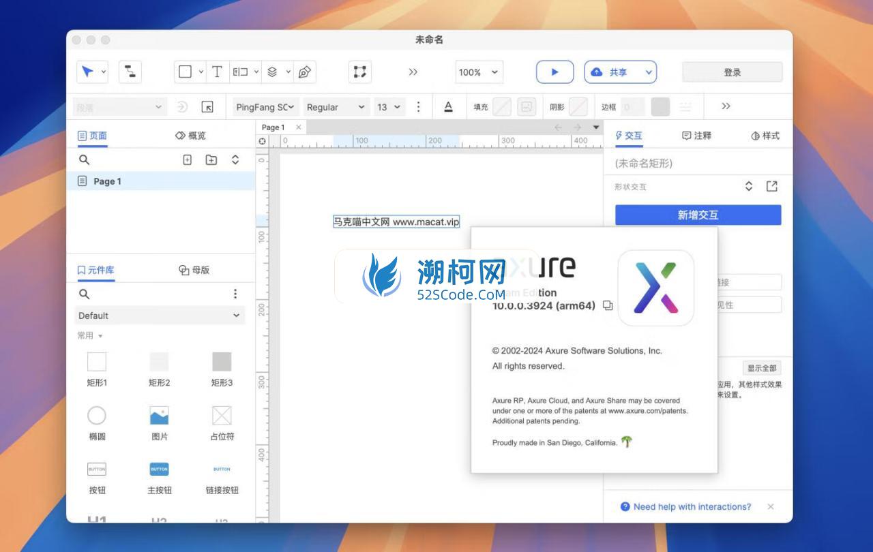Click the update style arrow icon
873x552 pixels.
coord(183,107)
